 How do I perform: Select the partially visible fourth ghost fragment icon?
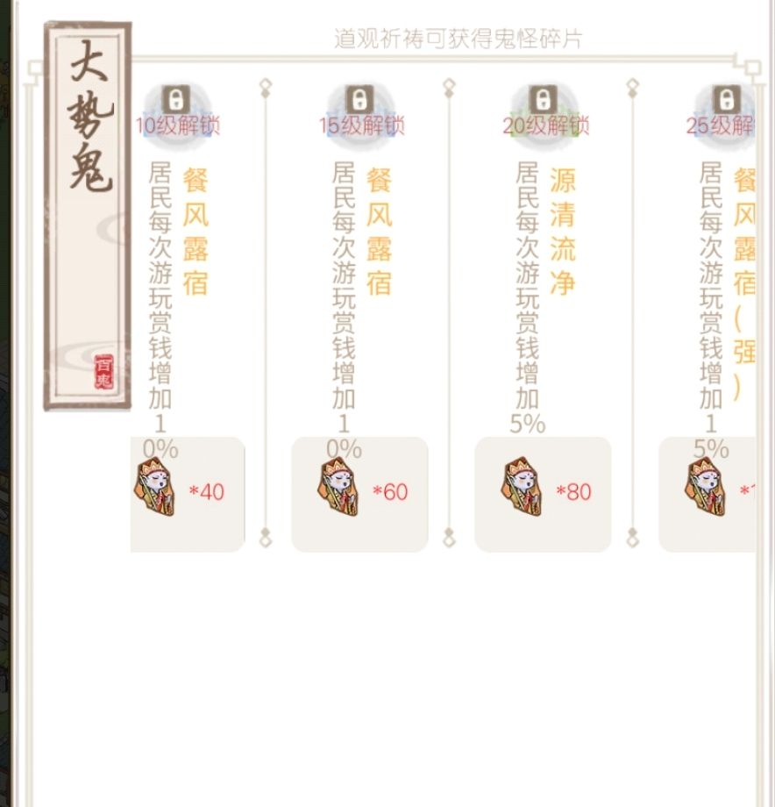706,488
